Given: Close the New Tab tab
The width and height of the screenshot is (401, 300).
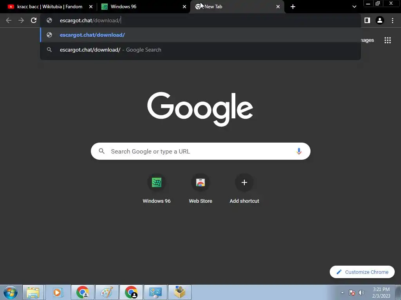Looking at the screenshot, I should pos(278,7).
